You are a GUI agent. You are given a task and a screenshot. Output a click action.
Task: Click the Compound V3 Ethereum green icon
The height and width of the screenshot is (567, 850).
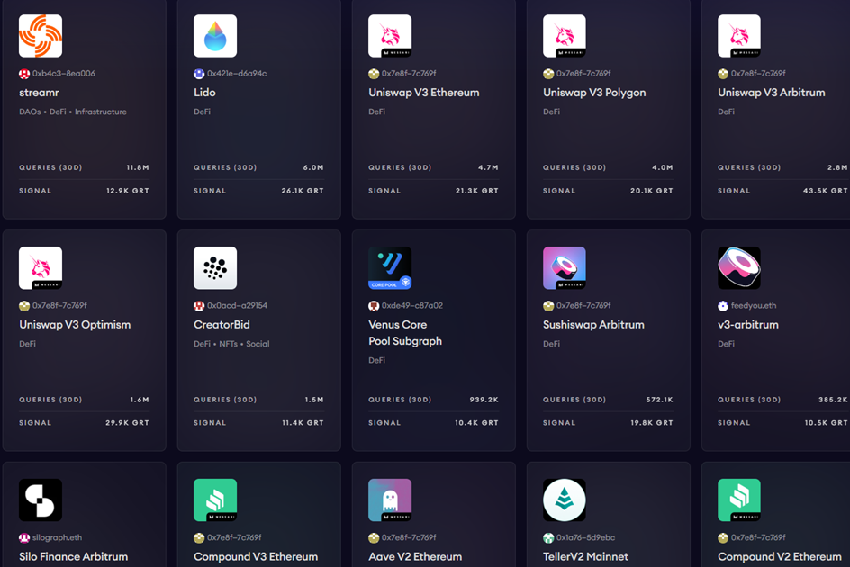215,500
